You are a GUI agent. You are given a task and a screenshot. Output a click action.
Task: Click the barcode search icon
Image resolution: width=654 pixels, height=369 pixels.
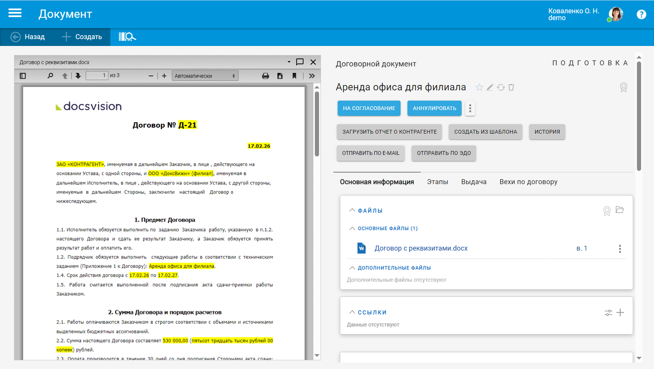coord(127,37)
